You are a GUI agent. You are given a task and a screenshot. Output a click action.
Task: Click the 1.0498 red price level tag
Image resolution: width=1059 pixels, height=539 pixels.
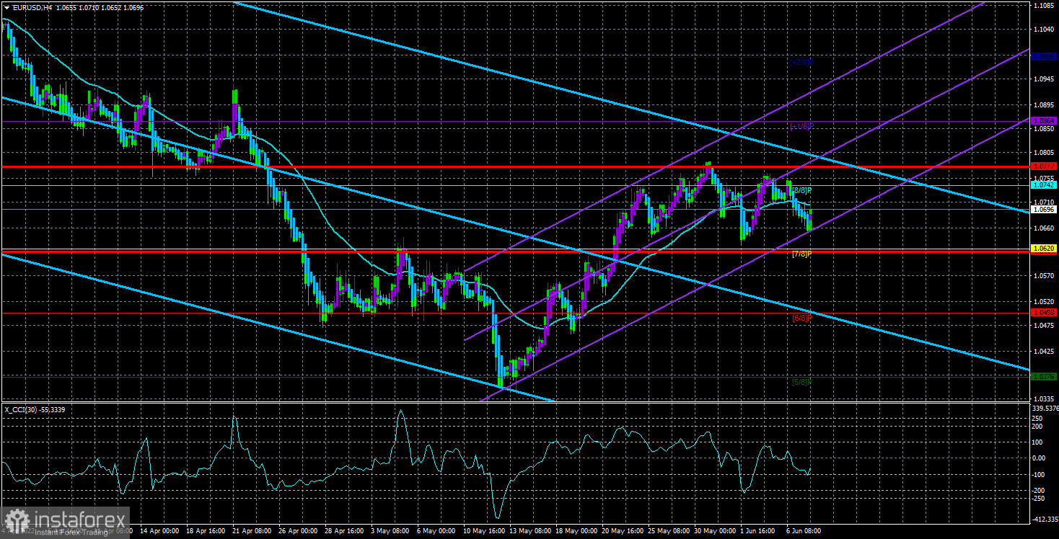coord(1044,312)
